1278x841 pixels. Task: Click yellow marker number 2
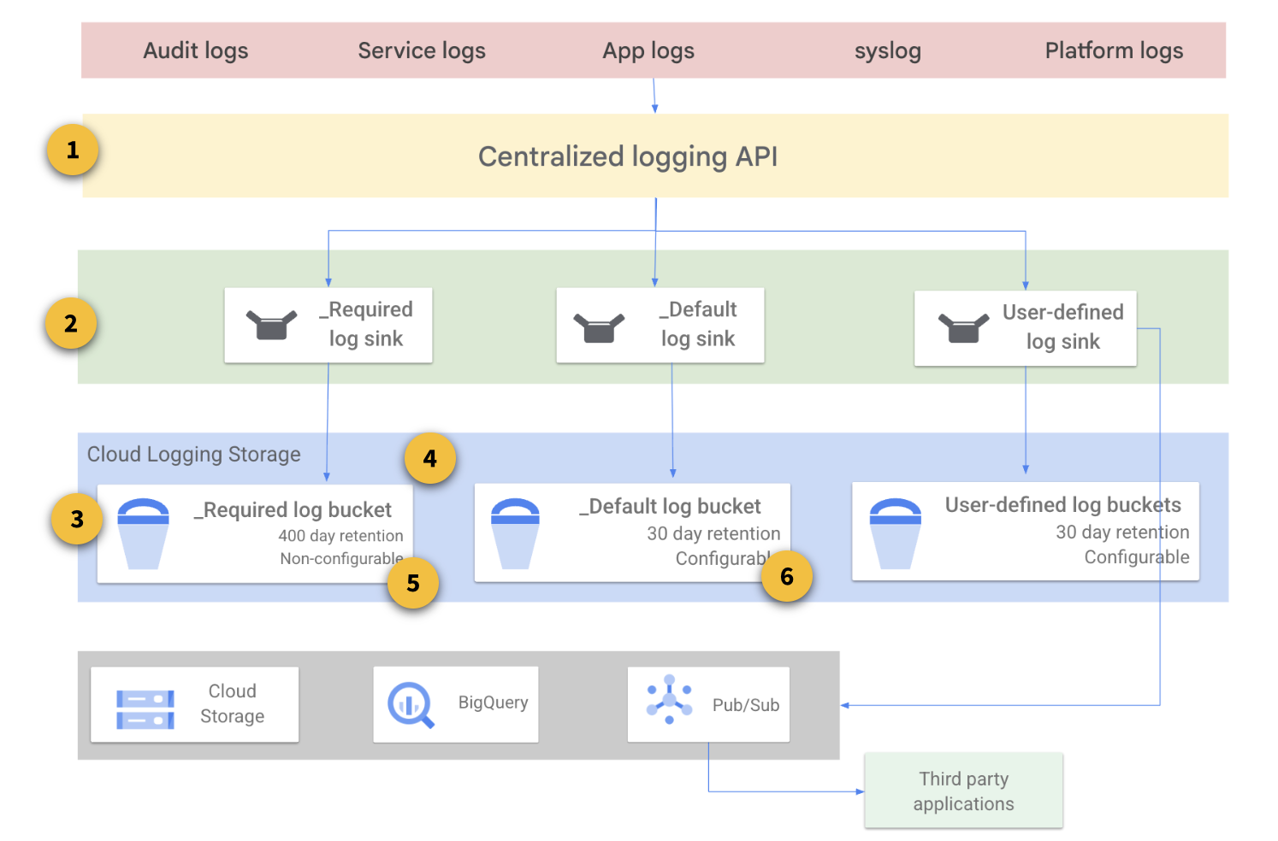(x=71, y=324)
